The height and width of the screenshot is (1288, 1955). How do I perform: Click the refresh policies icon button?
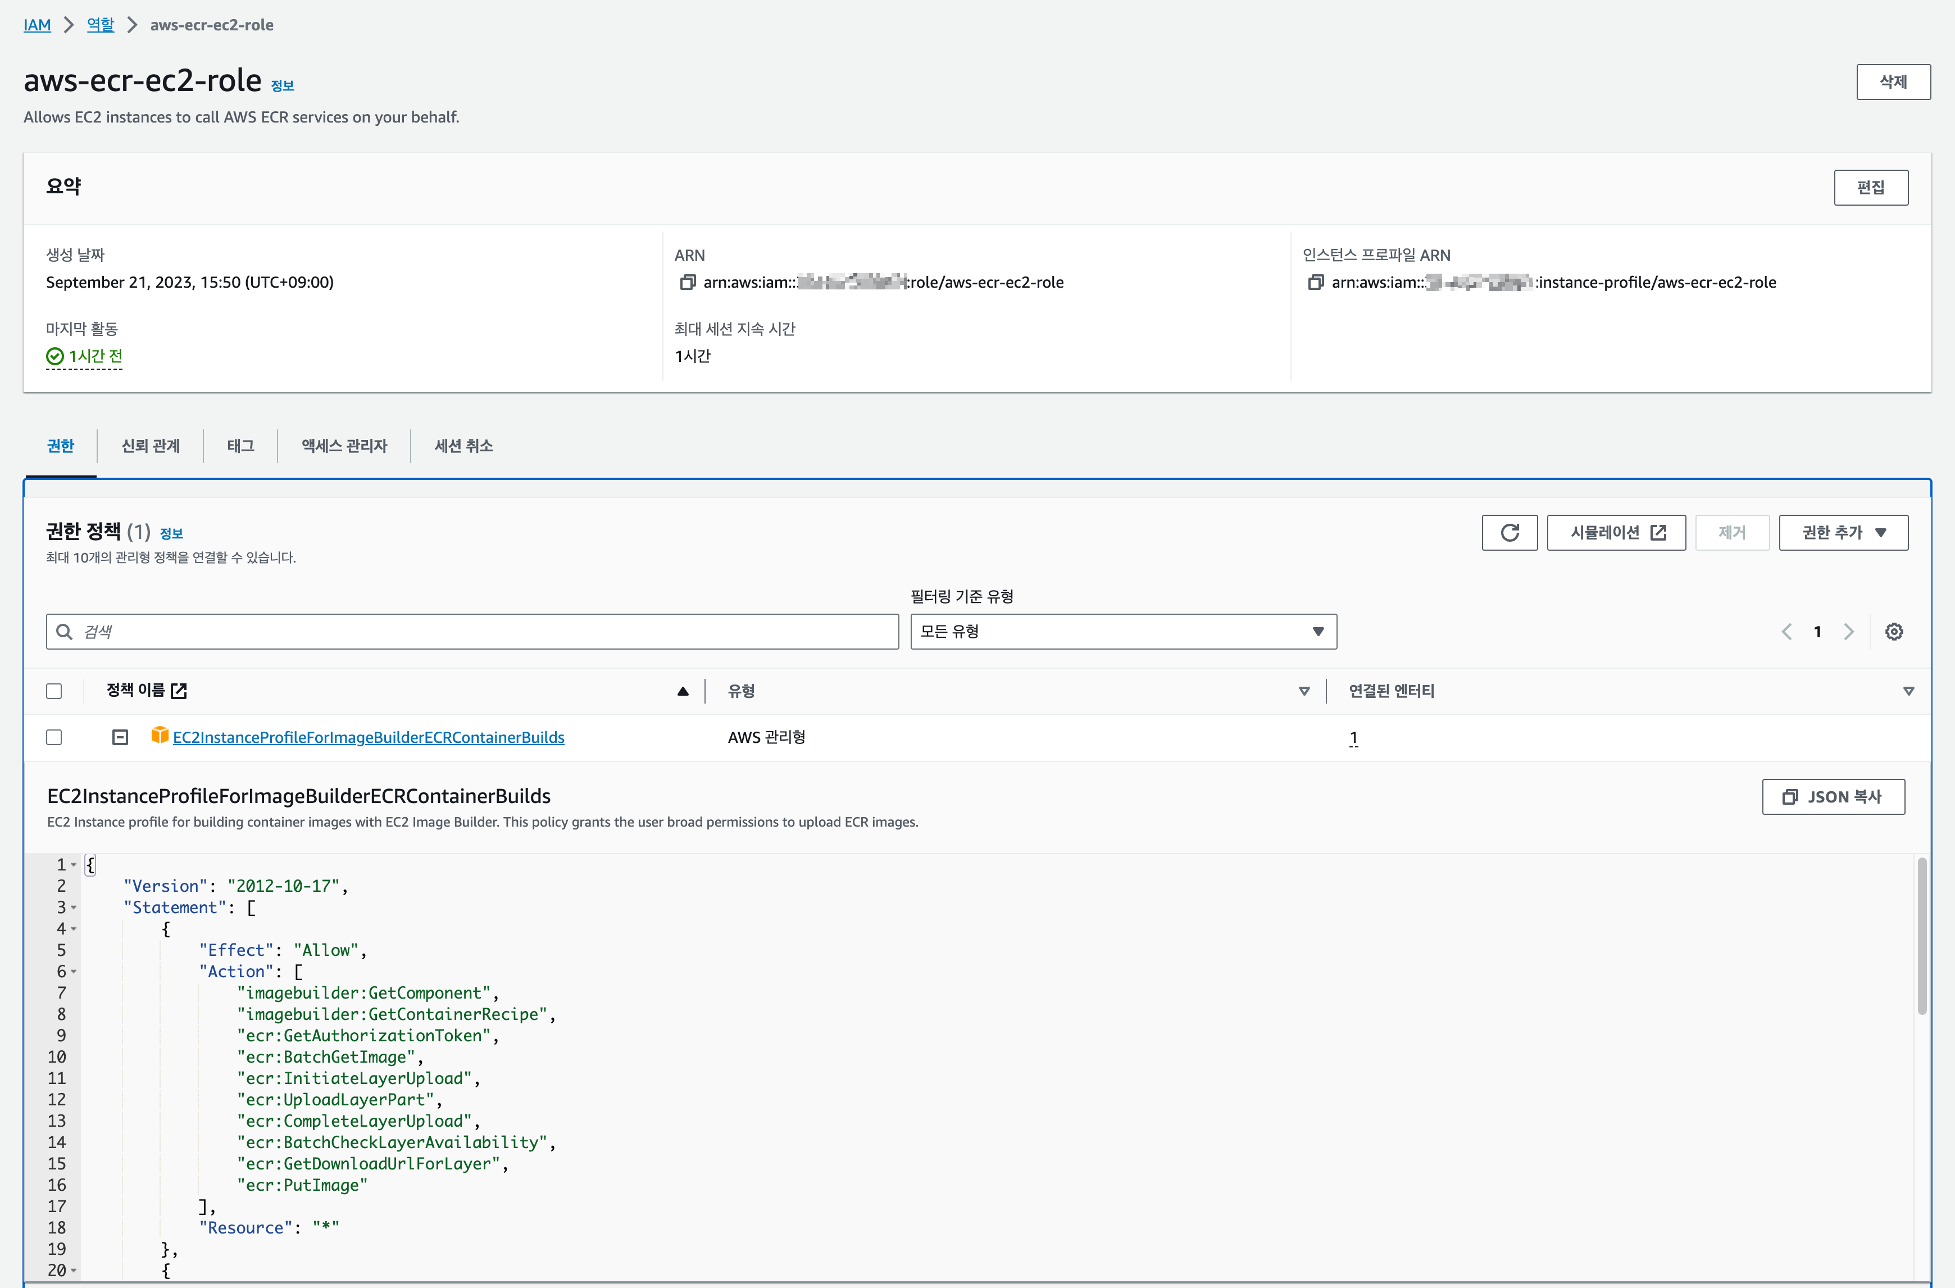pyautogui.click(x=1509, y=533)
